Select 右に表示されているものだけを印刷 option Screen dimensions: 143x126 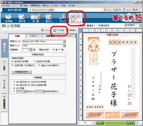click(14, 82)
